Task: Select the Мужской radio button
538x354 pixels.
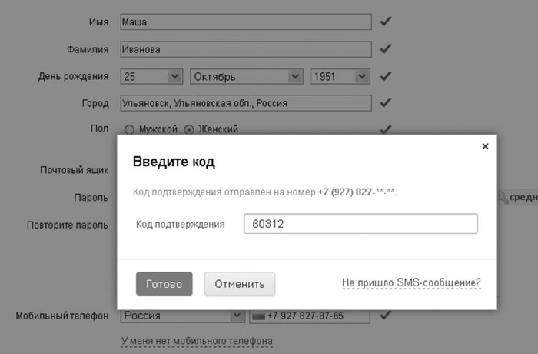Action: (129, 129)
